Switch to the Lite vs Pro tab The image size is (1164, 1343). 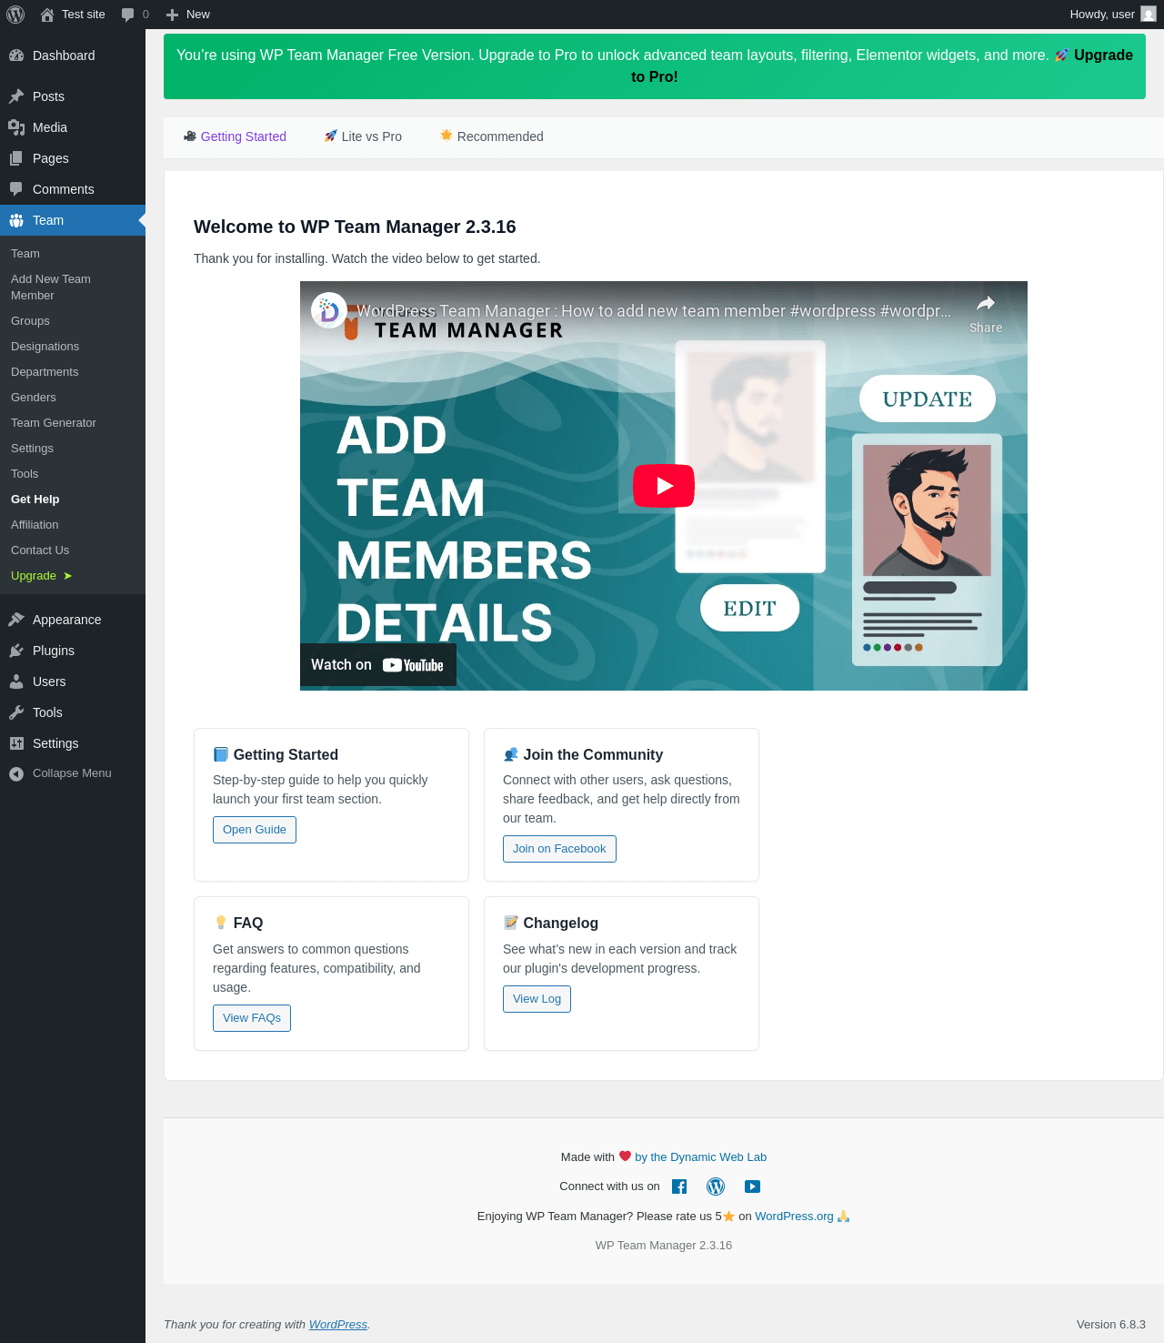363,136
